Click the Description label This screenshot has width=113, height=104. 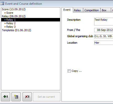pyautogui.click(x=74, y=20)
